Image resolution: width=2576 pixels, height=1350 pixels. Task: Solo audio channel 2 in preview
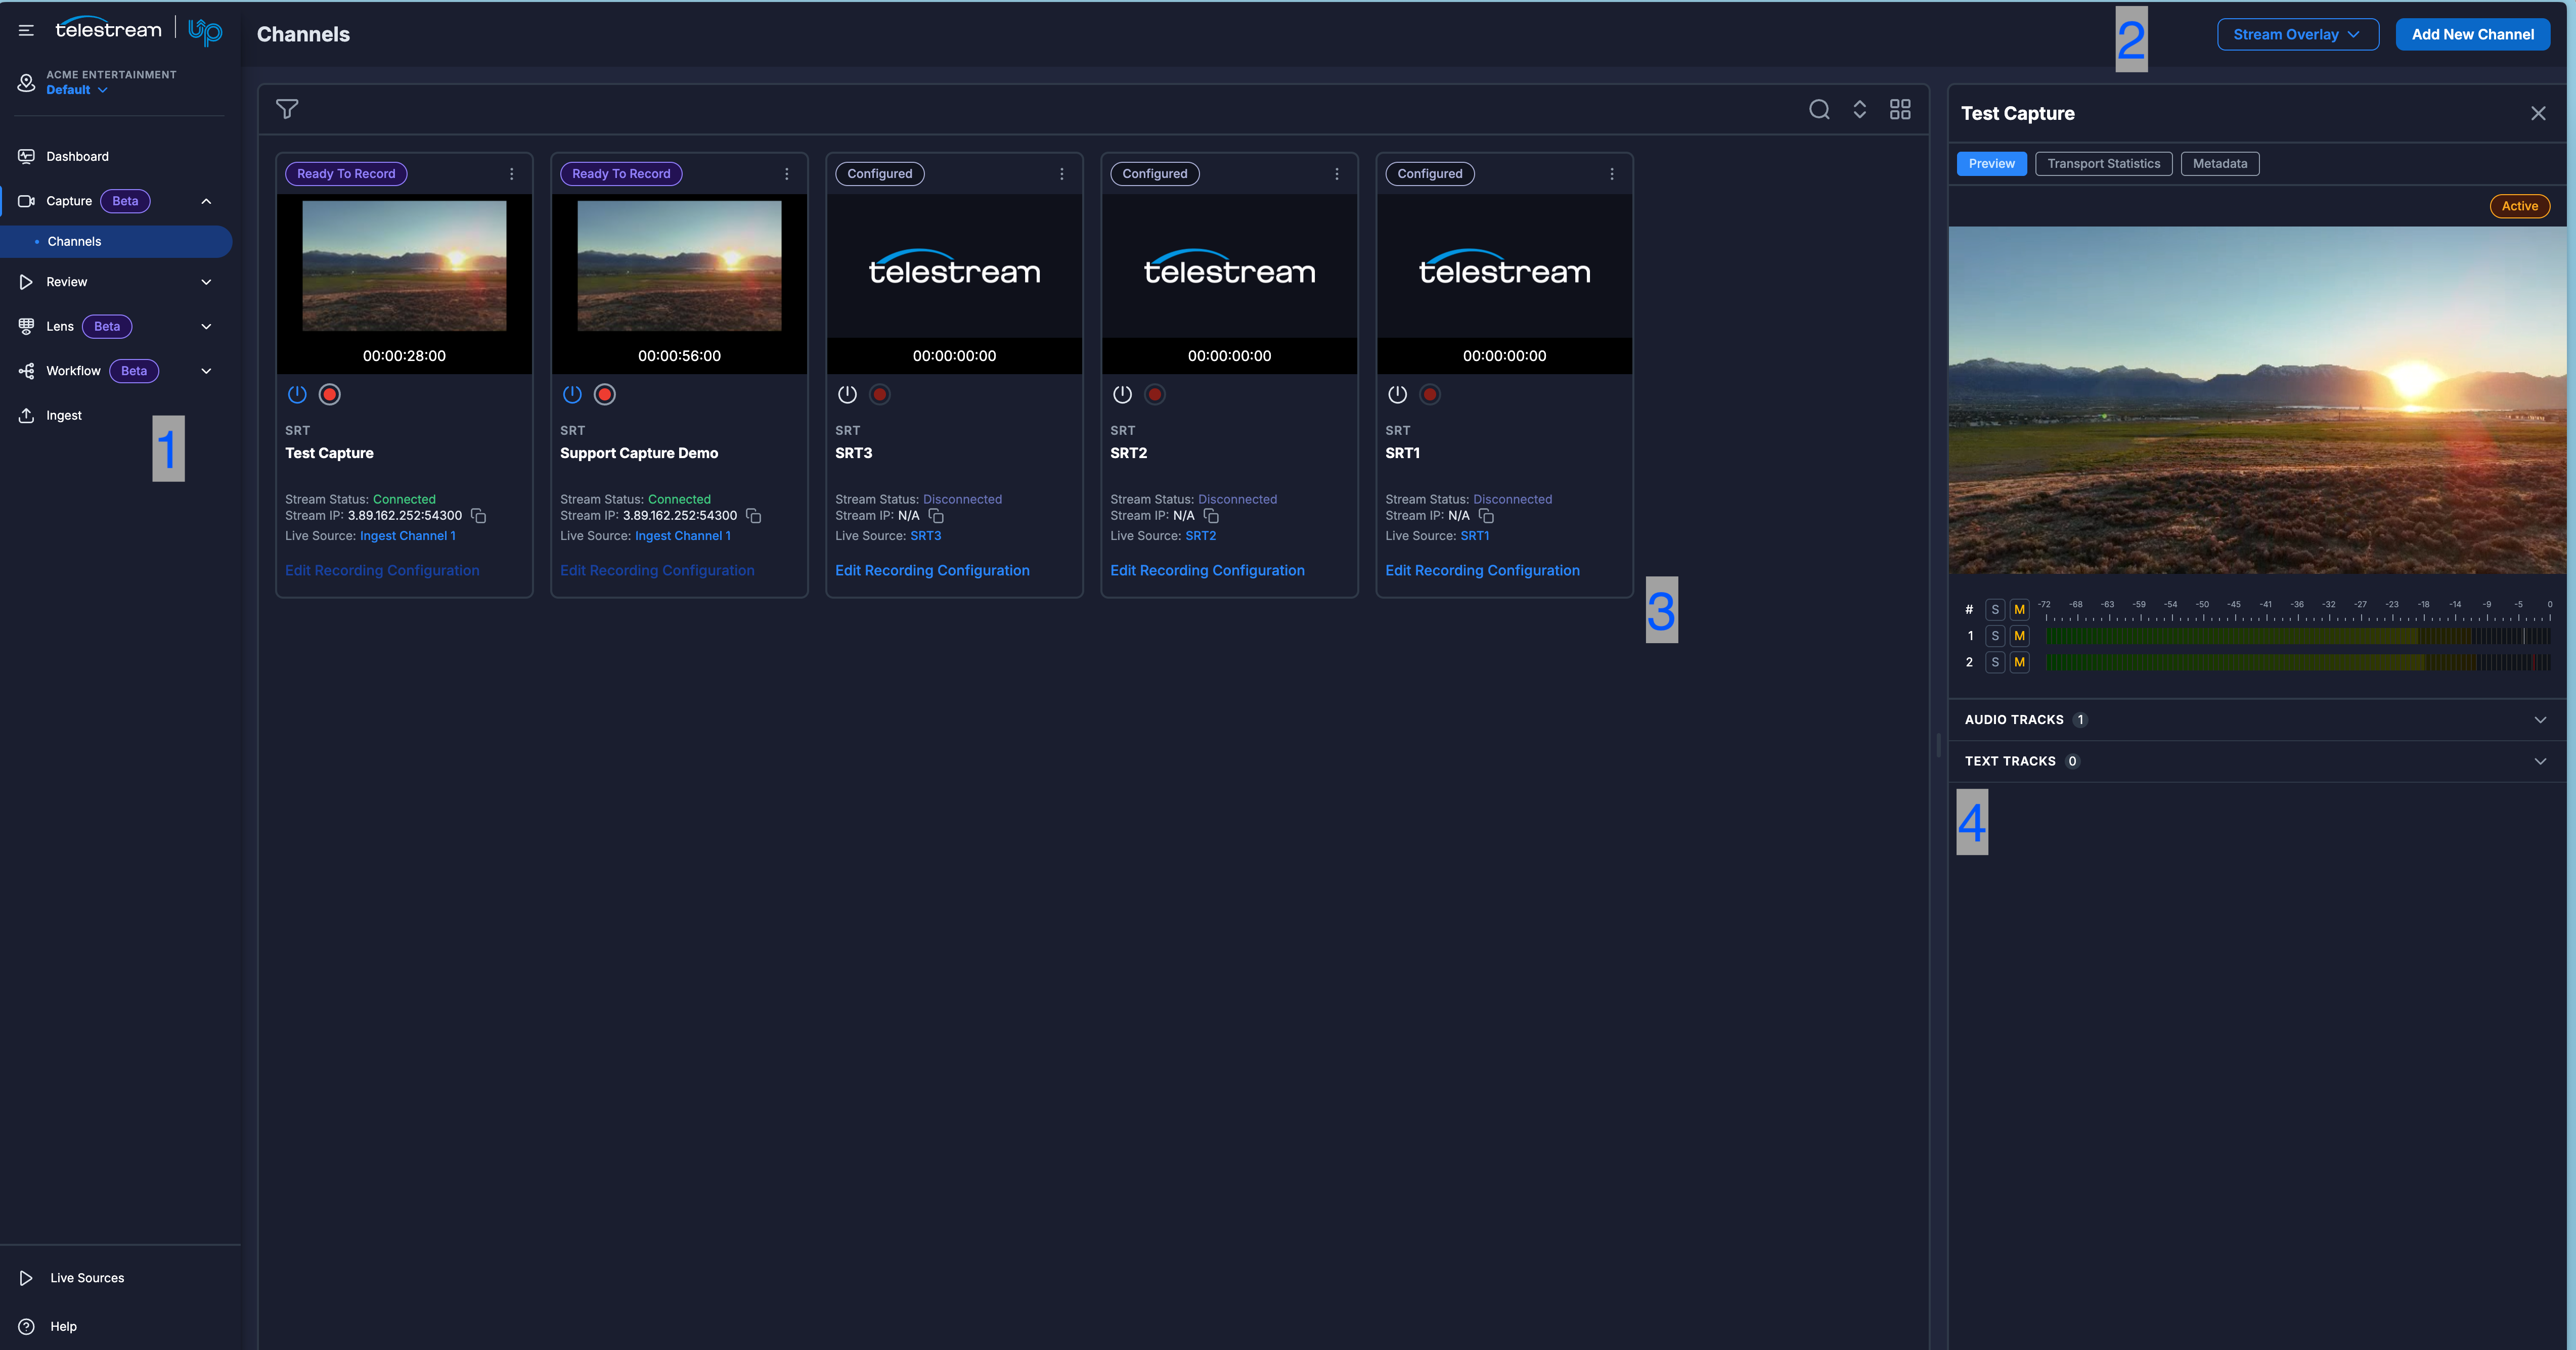1995,662
